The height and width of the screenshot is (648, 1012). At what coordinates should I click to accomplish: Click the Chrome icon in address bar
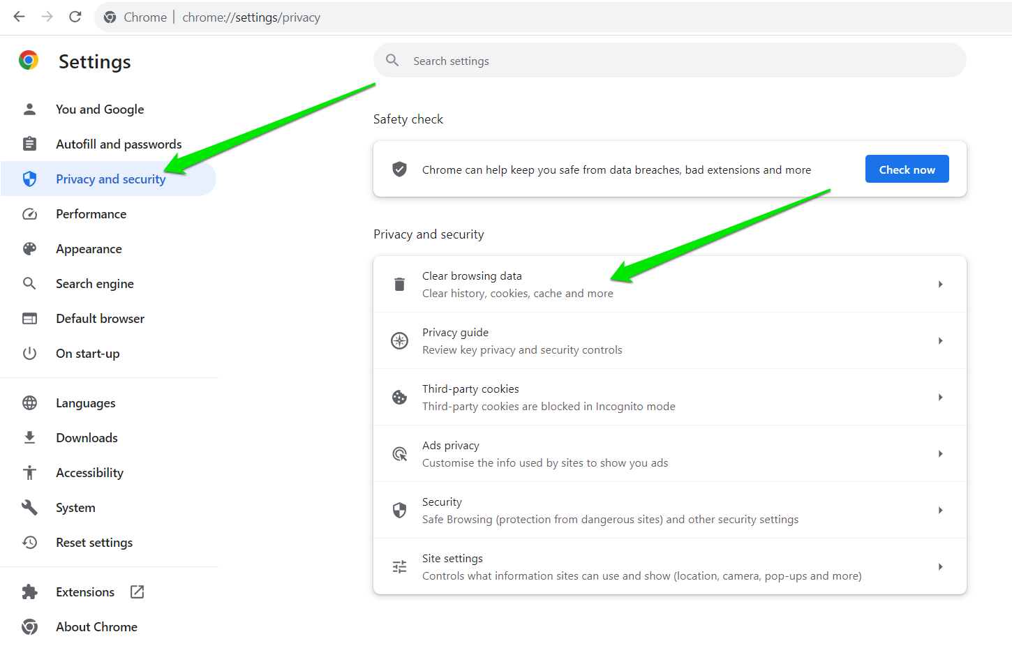pyautogui.click(x=110, y=17)
